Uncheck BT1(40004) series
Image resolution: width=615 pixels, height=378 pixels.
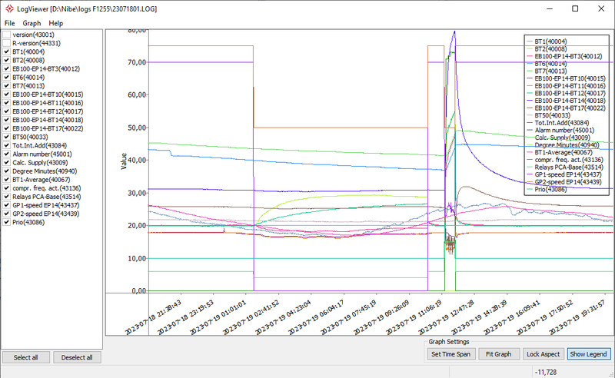pos(6,51)
